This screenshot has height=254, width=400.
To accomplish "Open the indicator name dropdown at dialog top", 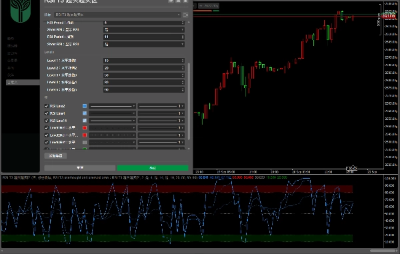I will [117, 15].
